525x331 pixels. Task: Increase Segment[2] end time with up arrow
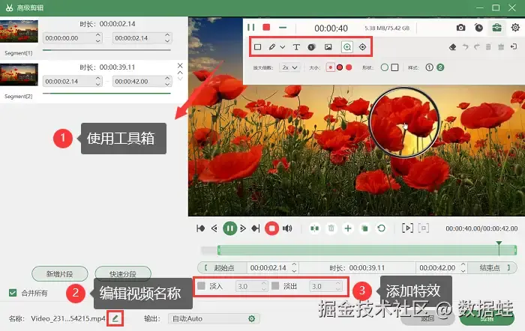click(x=167, y=78)
